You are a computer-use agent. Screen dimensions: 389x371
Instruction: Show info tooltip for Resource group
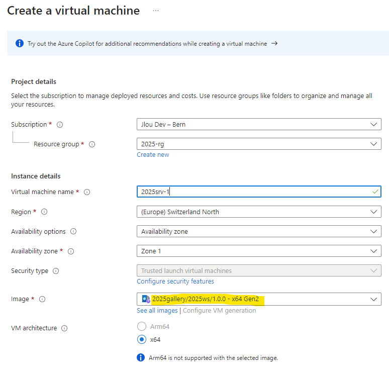pos(92,144)
